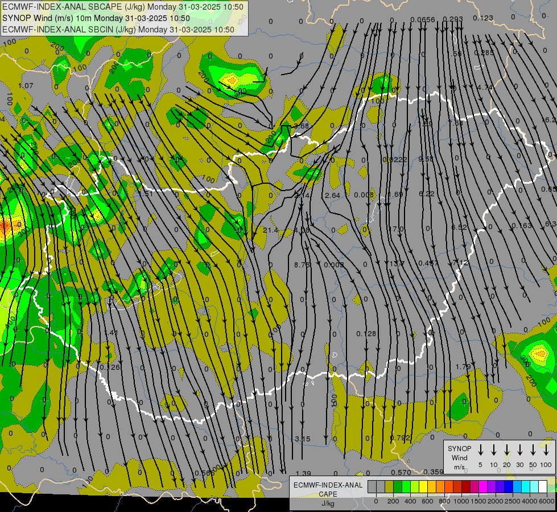Click the map value '21.4'
557x512 pixels.
tap(271, 230)
